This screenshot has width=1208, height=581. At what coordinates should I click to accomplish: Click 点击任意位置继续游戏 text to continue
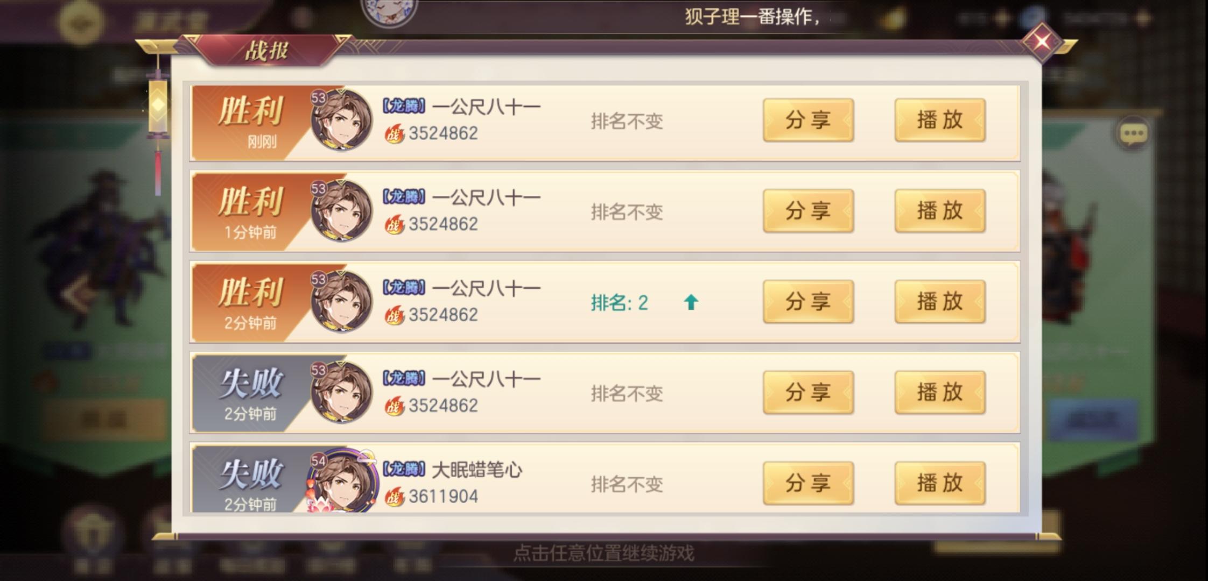pyautogui.click(x=603, y=553)
